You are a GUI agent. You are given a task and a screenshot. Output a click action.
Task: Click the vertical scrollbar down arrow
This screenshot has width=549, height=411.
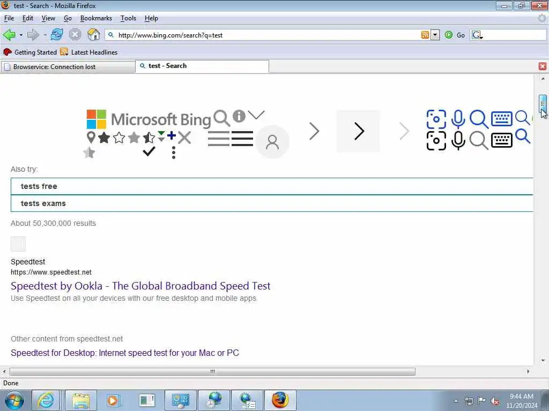543,360
